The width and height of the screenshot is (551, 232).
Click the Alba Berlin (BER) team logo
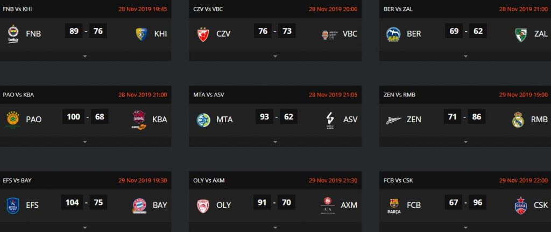coord(393,34)
